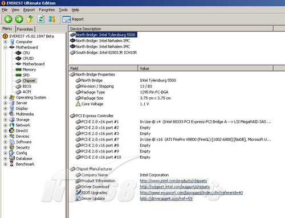Image resolution: width=285 pixels, height=218 pixels.
Task: Open the Intel chipsets product link
Action: click(x=173, y=181)
